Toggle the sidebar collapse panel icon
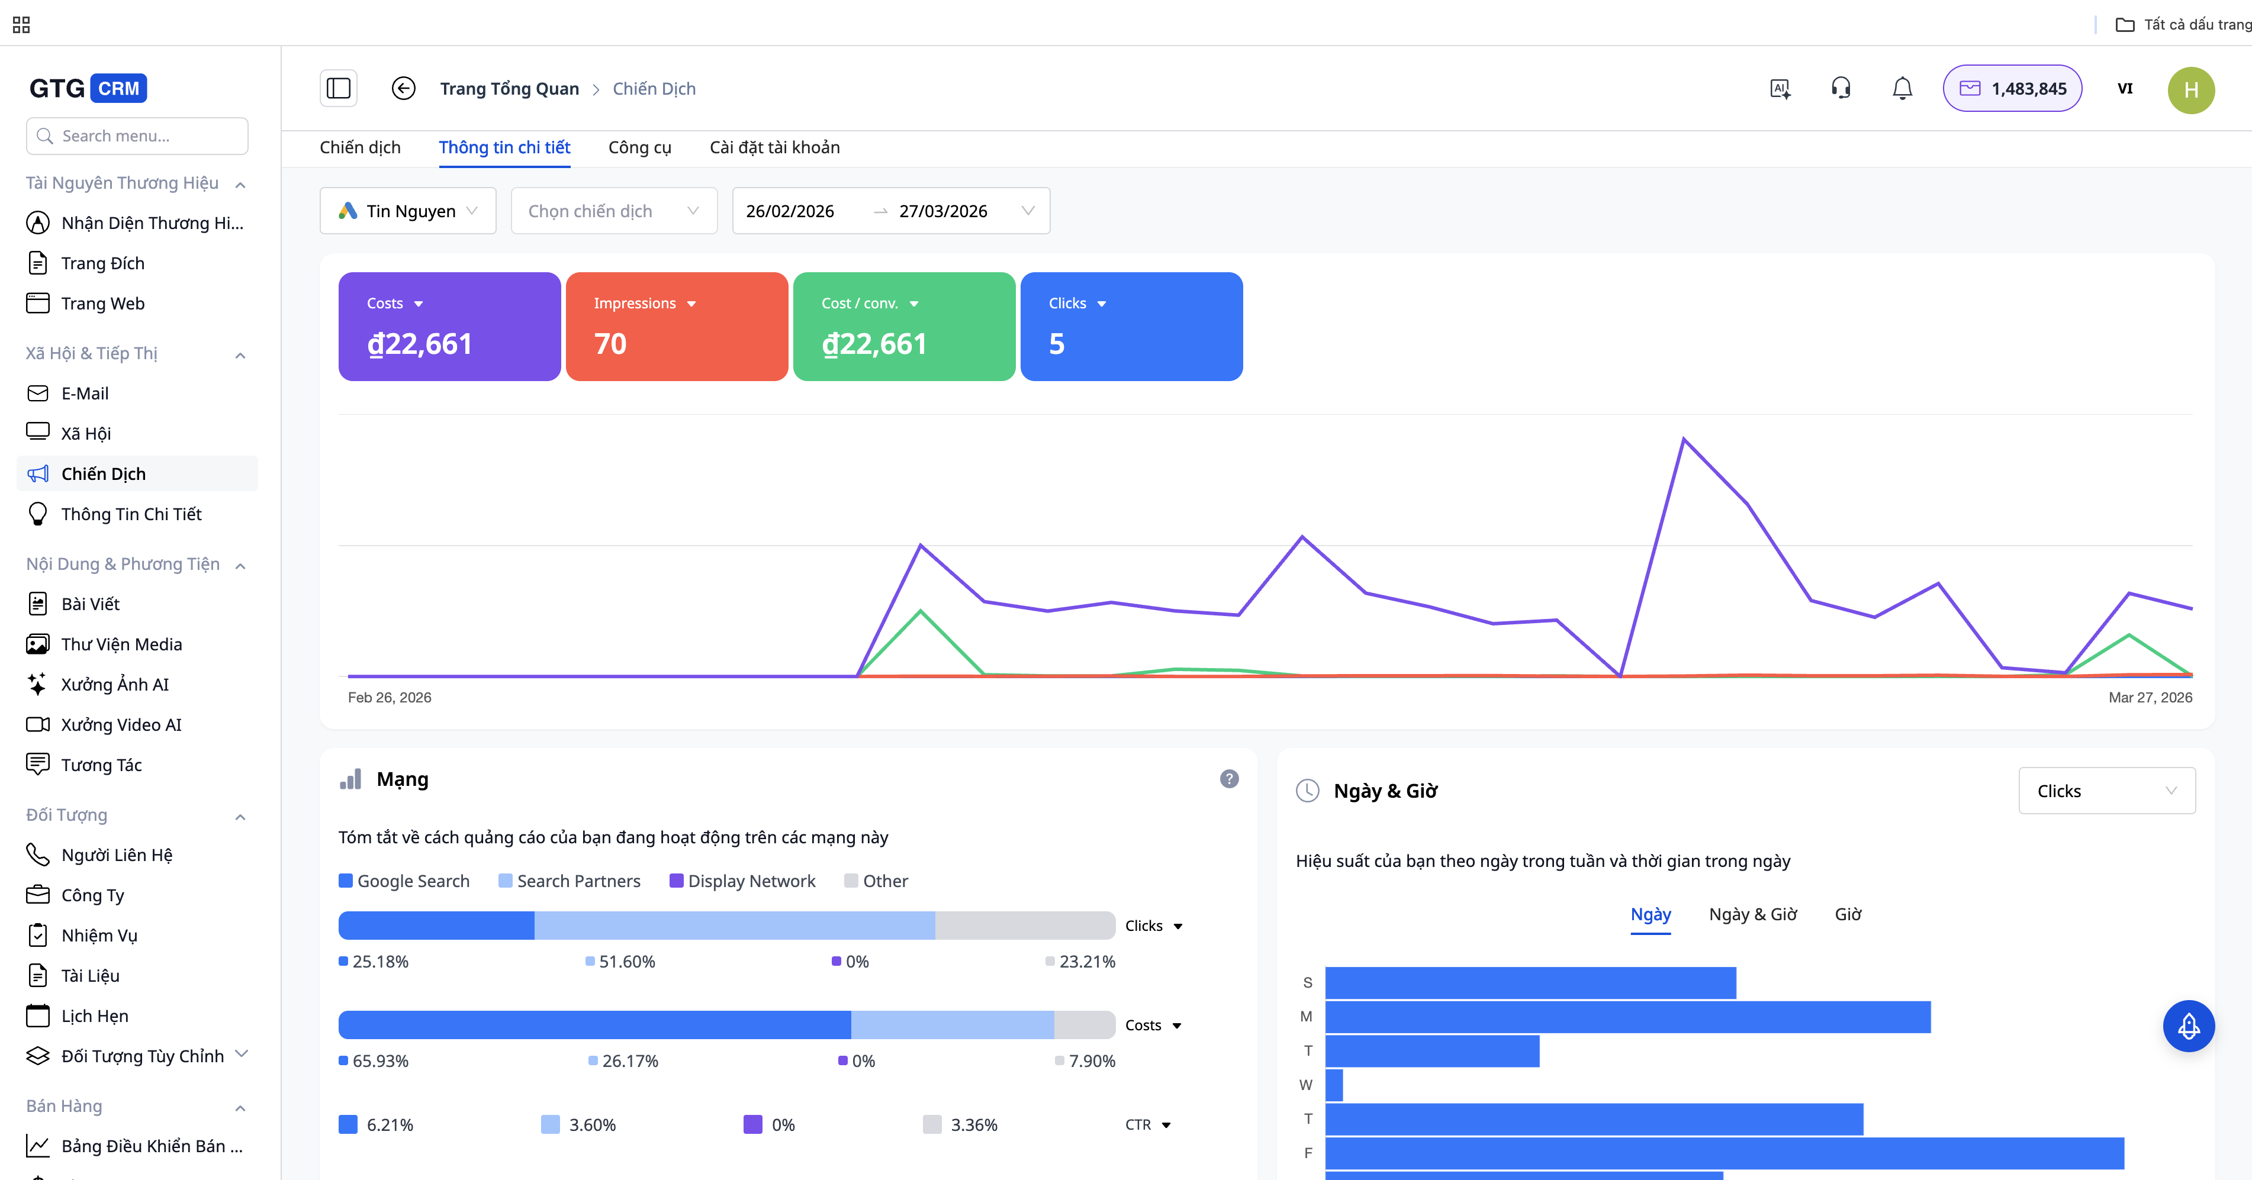Viewport: 2252px width, 1180px height. click(x=338, y=88)
